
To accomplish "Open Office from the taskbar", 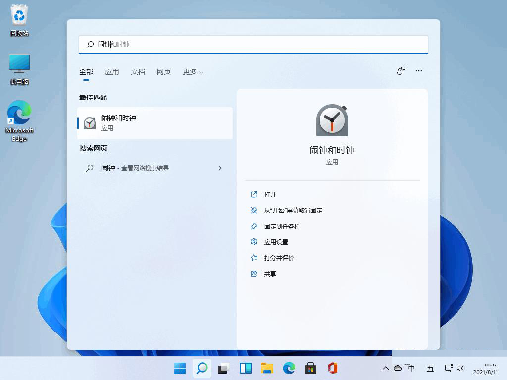I will (x=332, y=368).
